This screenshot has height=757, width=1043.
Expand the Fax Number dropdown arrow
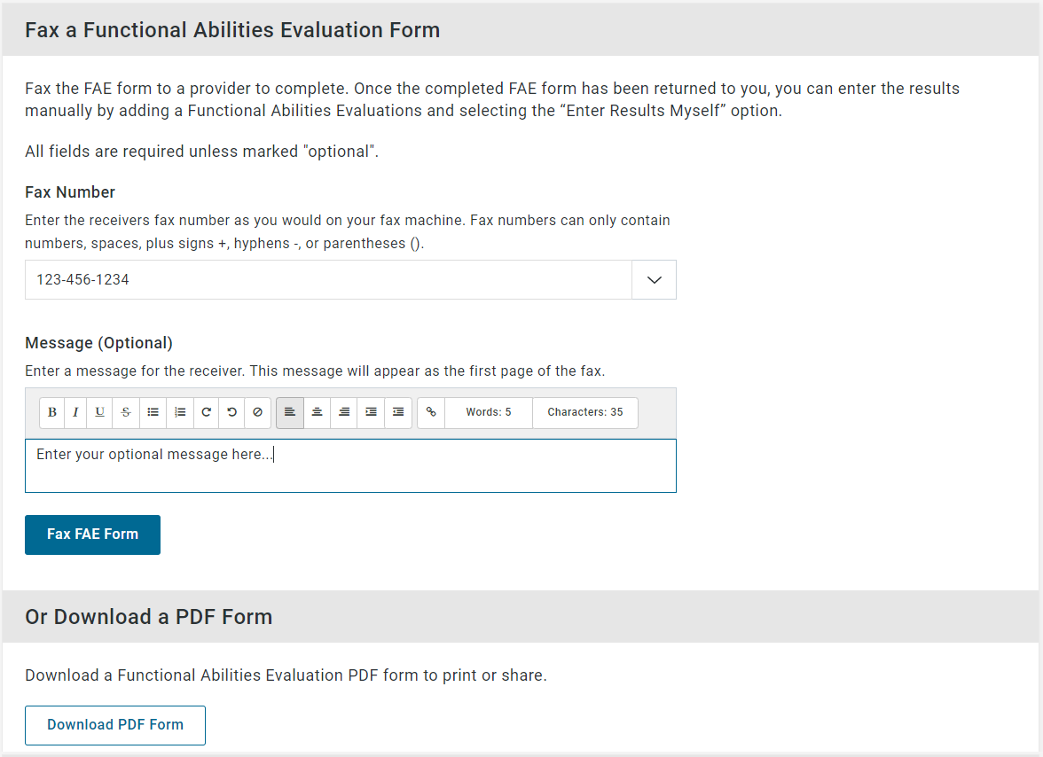655,280
